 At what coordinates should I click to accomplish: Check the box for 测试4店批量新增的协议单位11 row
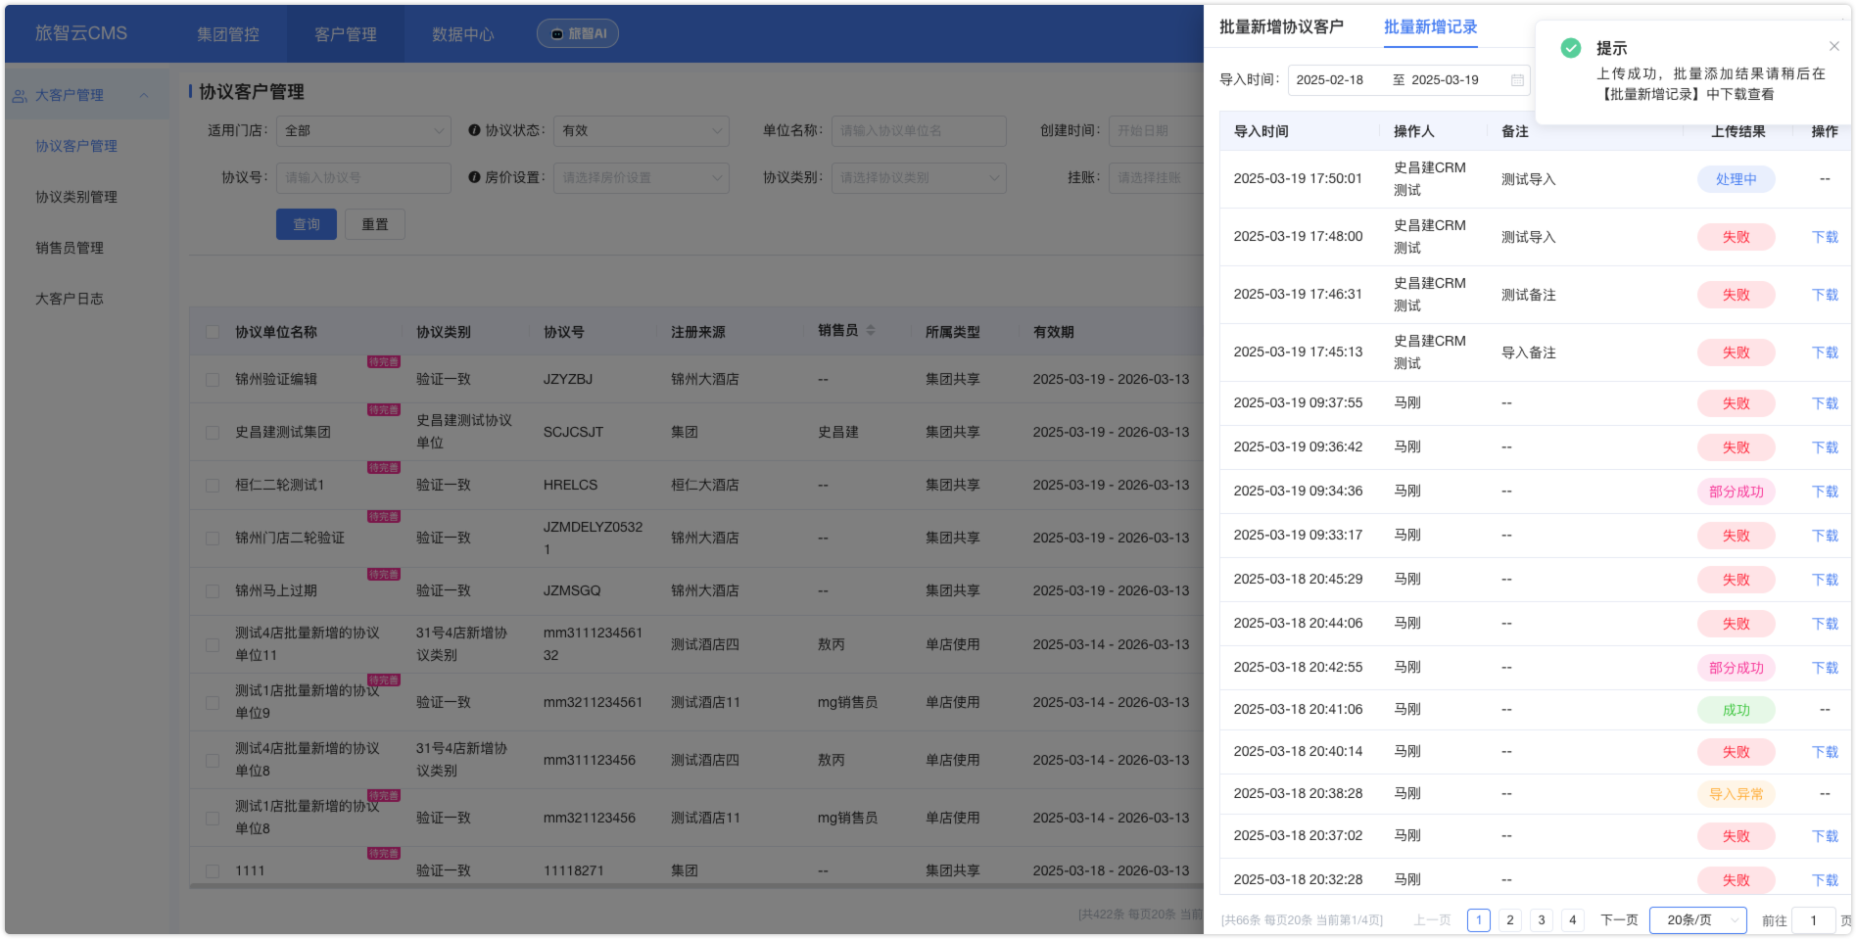[x=213, y=644]
